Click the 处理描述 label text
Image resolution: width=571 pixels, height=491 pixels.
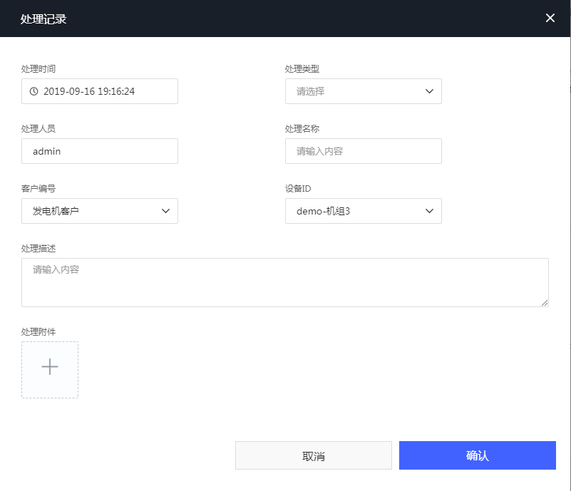pos(38,248)
